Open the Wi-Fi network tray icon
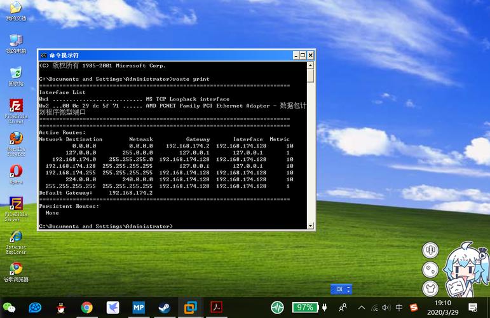 (x=375, y=308)
